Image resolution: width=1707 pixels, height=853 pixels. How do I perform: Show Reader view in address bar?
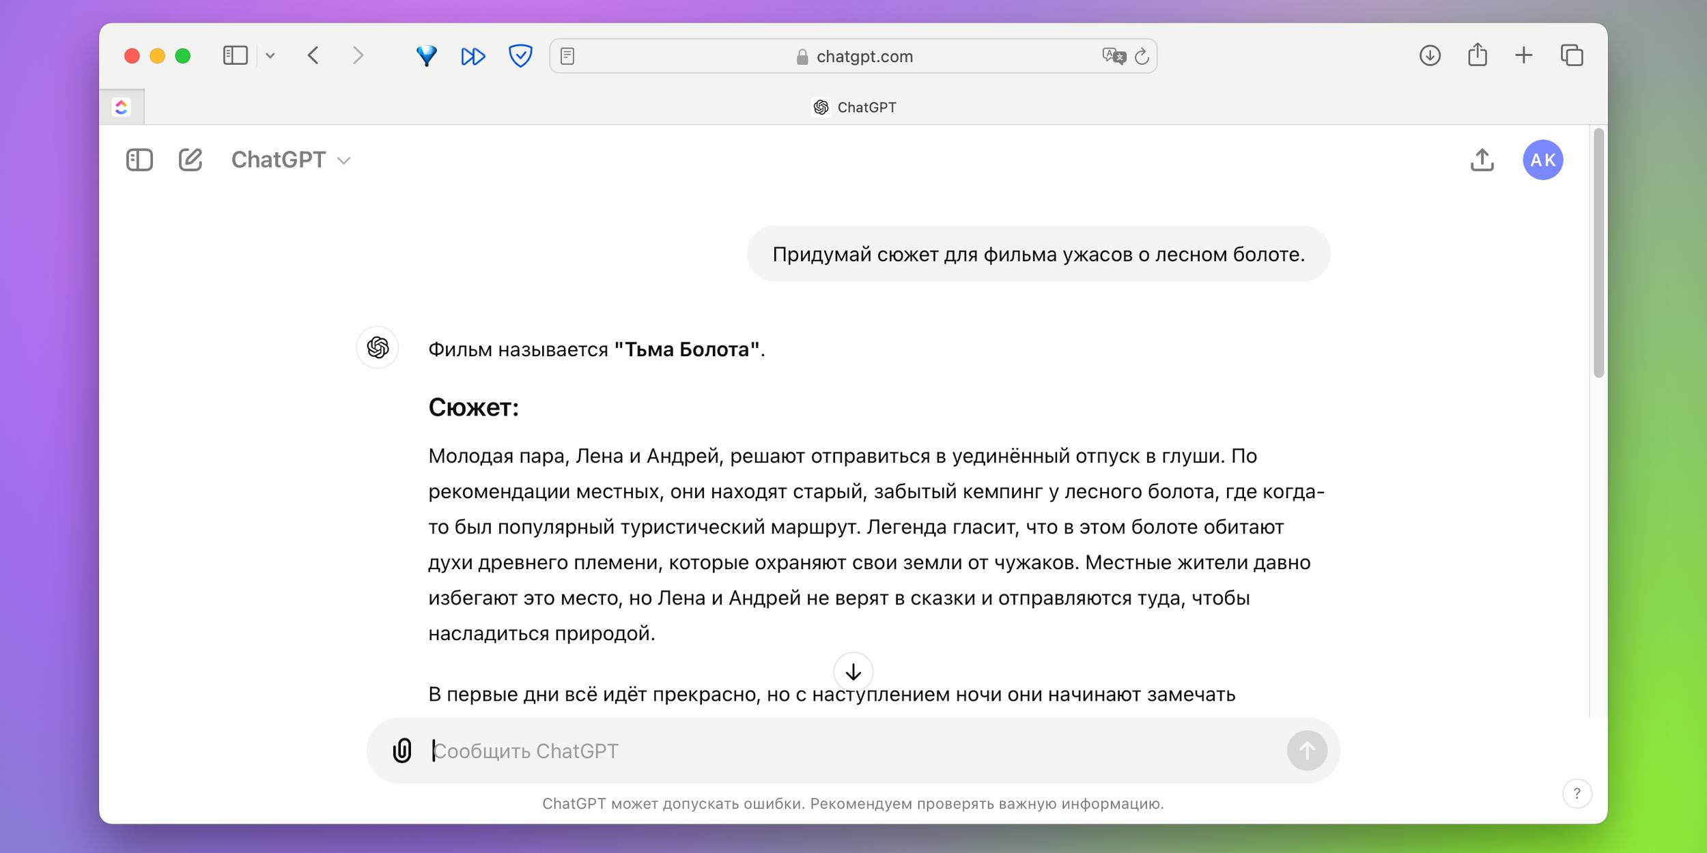point(567,56)
